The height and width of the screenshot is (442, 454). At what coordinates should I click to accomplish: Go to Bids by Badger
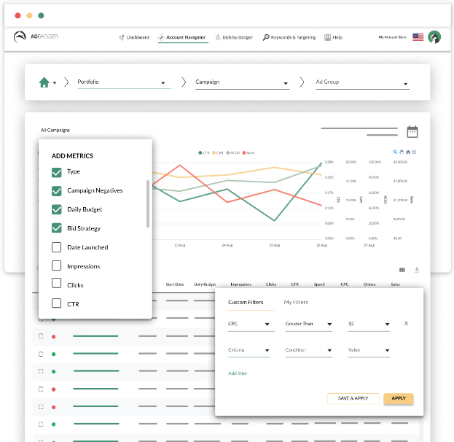(234, 37)
